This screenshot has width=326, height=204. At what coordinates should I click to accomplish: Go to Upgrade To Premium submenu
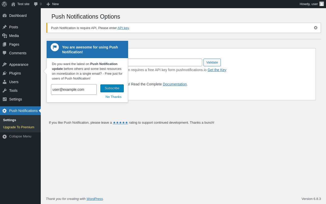coord(19,127)
